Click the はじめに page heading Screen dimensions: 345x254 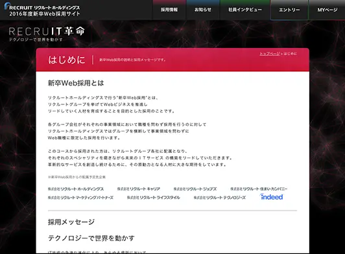click(67, 60)
